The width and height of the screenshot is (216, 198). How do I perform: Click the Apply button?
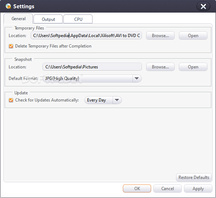(x=198, y=189)
